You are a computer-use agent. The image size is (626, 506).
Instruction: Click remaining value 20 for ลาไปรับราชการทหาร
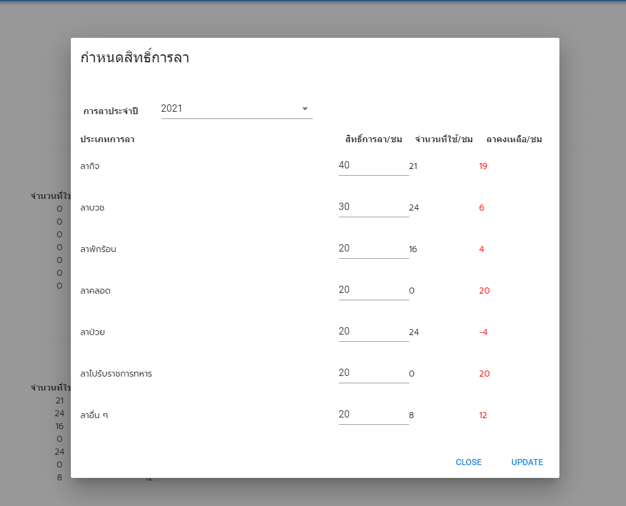click(484, 374)
